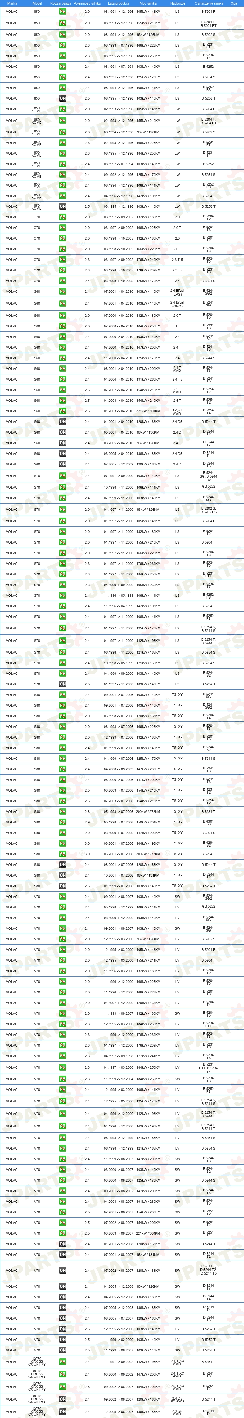The width and height of the screenshot is (244, 1418).
Task: Click the 2.5 T XC AWD cell
Action: coord(178,1387)
